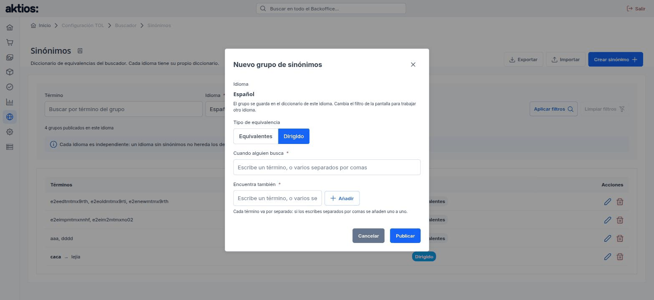Open the Idioma filter dropdown

click(x=215, y=109)
